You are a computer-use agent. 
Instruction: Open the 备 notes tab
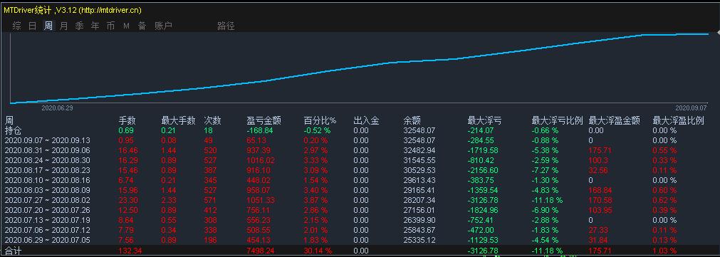[142, 26]
